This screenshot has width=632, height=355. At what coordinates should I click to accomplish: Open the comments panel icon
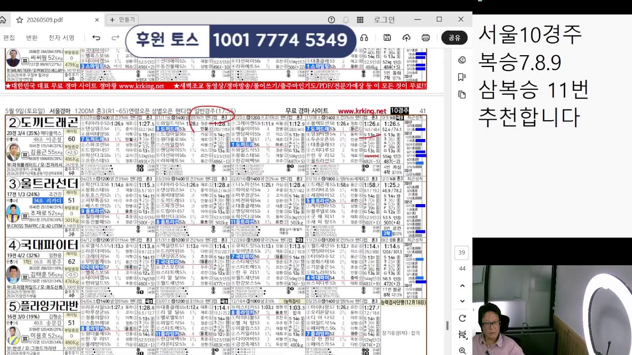coord(462,60)
